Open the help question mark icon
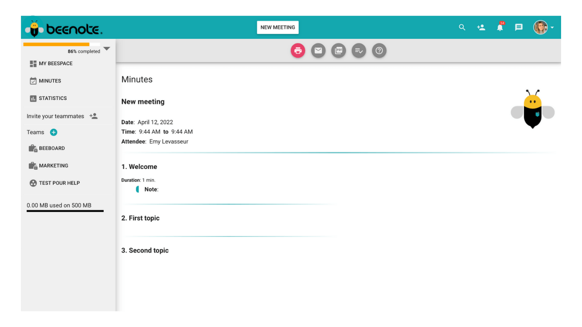This screenshot has height=327, width=582. [x=379, y=51]
